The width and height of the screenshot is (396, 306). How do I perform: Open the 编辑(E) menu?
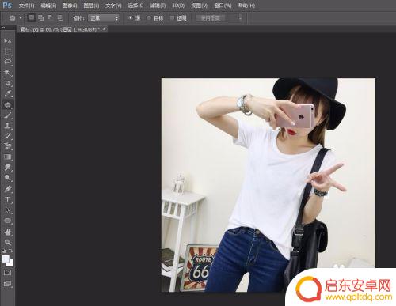click(x=48, y=6)
